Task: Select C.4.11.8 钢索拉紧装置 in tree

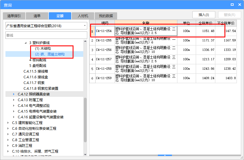Action: coord(41,89)
